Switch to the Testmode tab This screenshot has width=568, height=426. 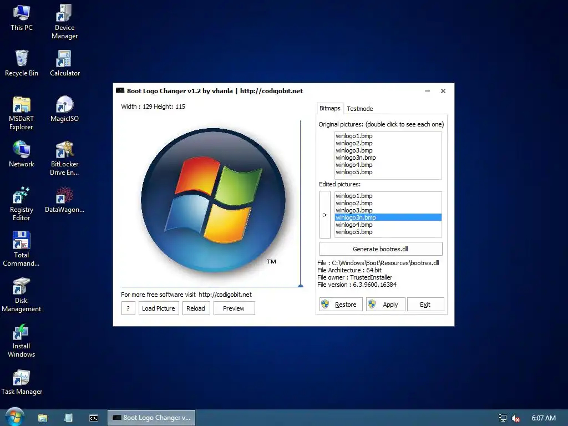tap(359, 109)
